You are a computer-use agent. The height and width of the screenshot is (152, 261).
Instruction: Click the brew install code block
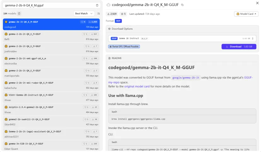(182, 119)
